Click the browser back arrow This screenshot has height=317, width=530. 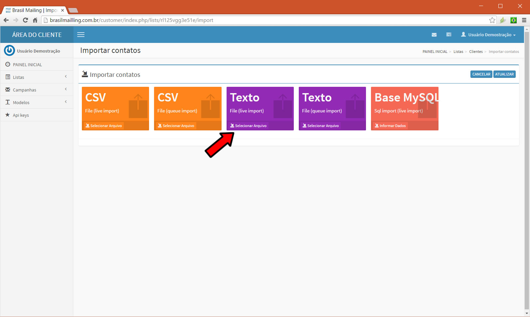click(6, 20)
